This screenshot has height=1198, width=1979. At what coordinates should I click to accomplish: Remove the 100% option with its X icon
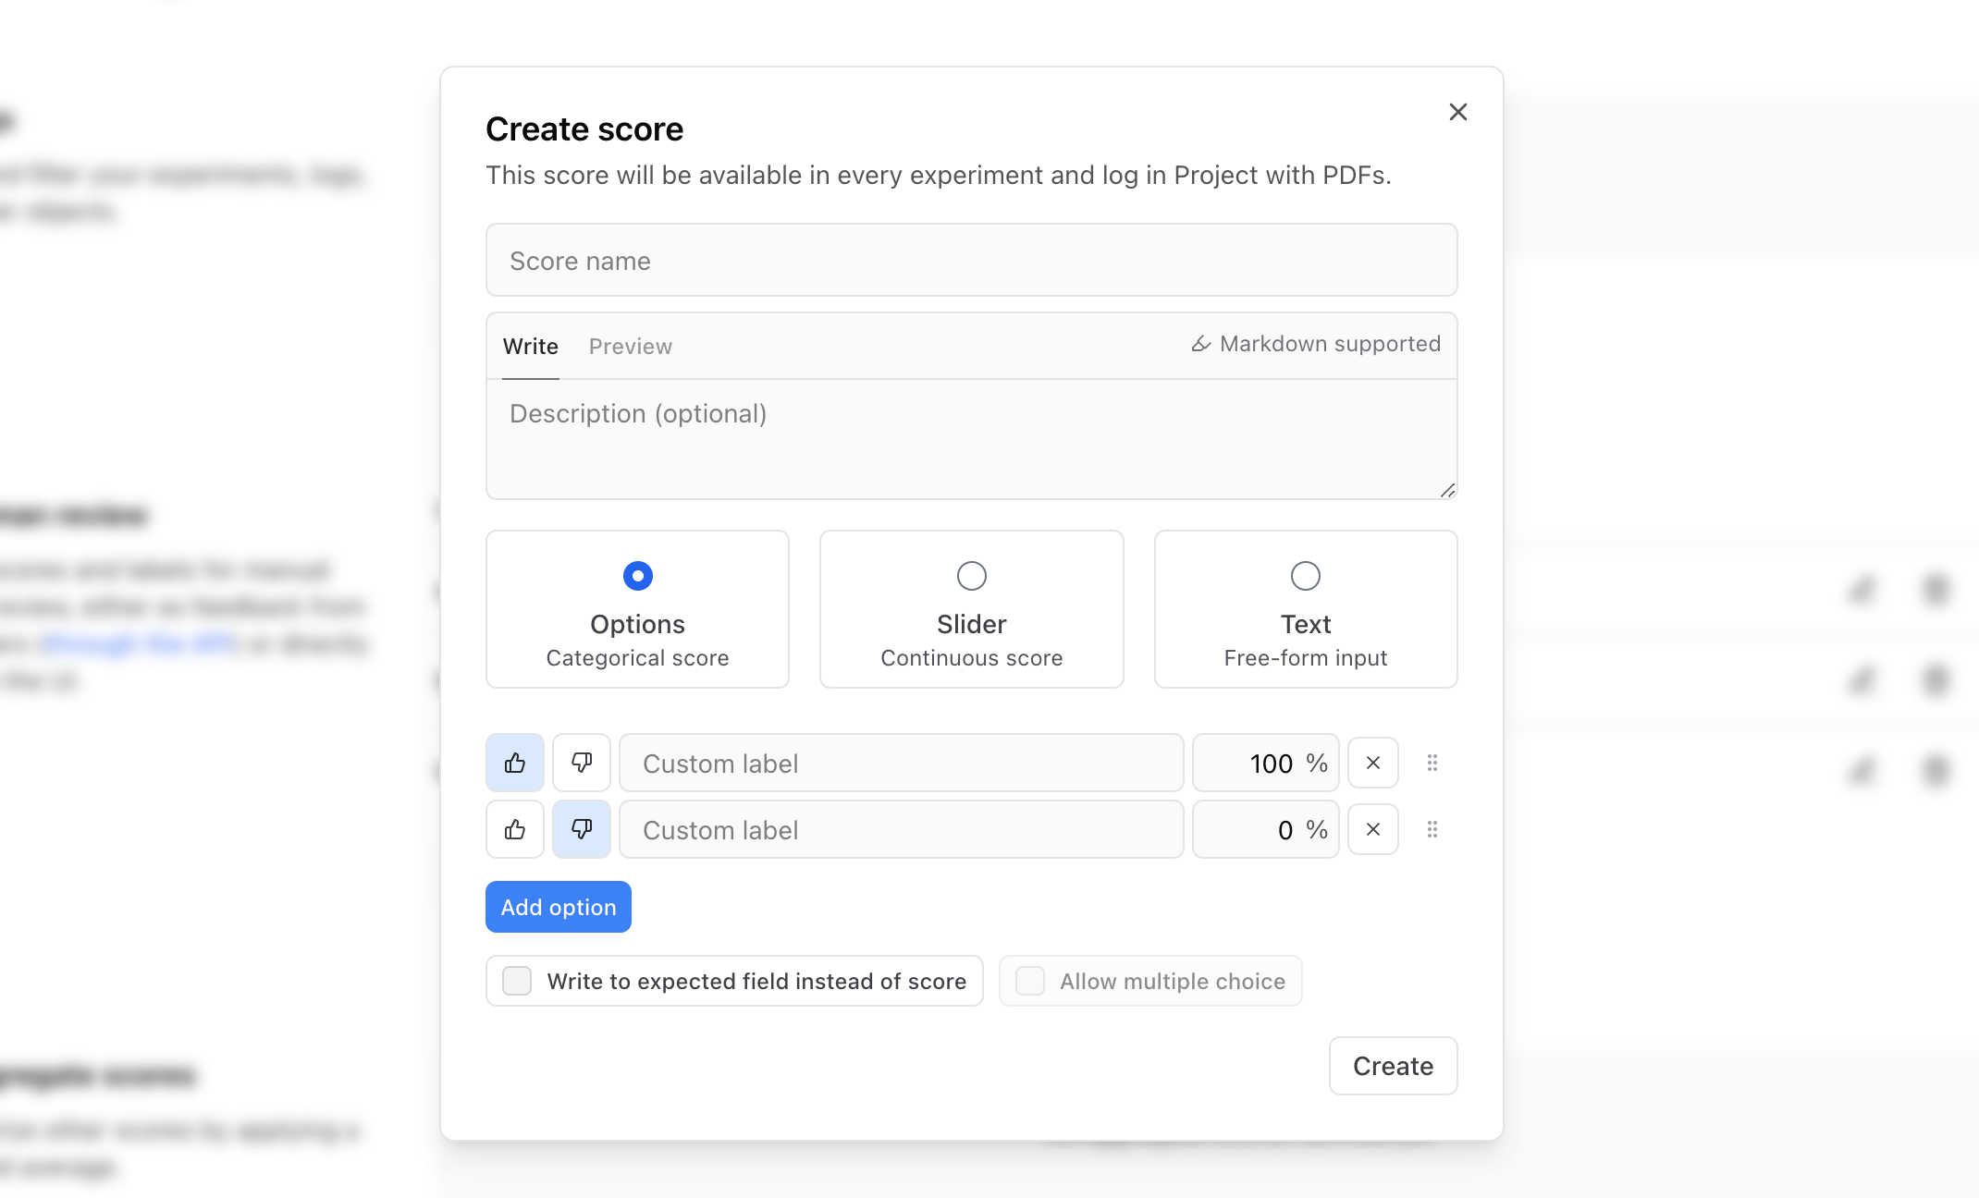click(x=1372, y=763)
